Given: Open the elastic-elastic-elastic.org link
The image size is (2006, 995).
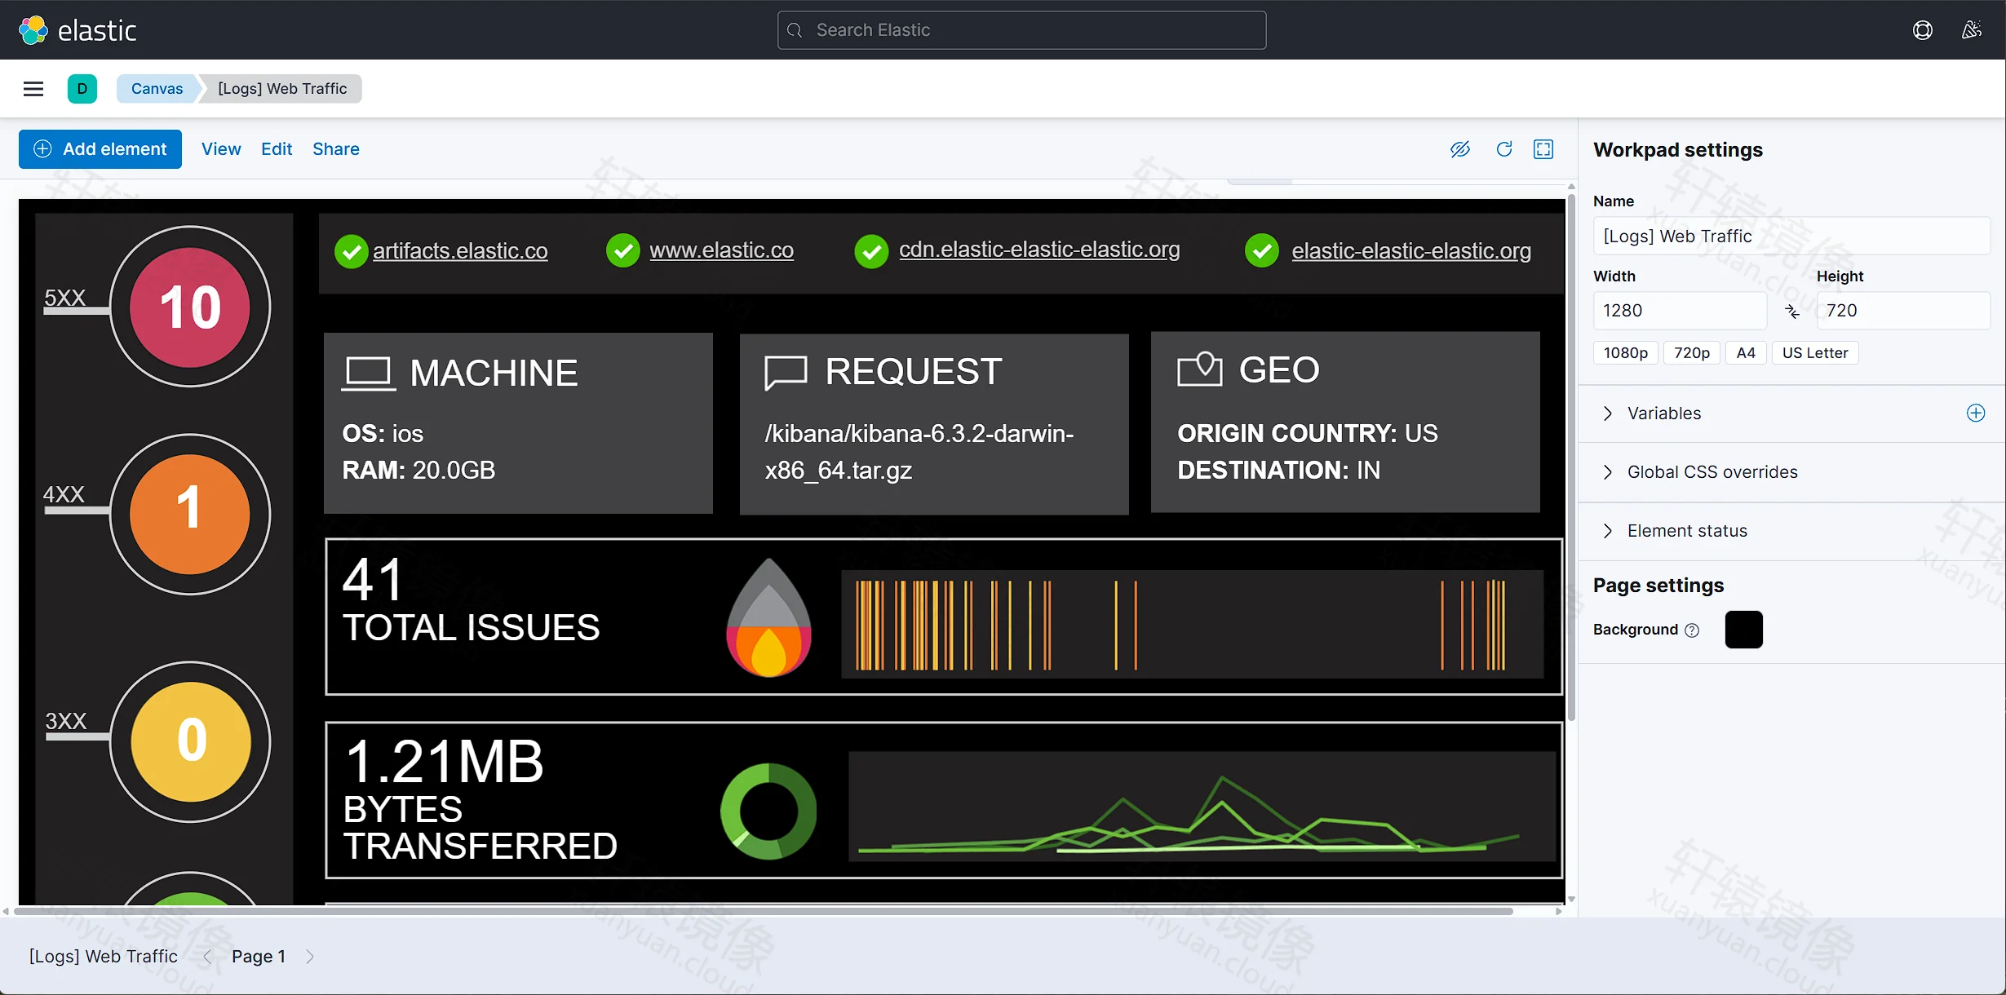Looking at the screenshot, I should click(1411, 251).
